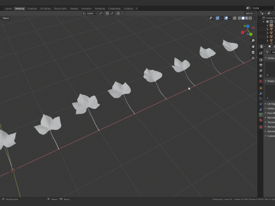Switch to the Layout workspace tab
This screenshot has width=275, height=206.
coord(8,9)
